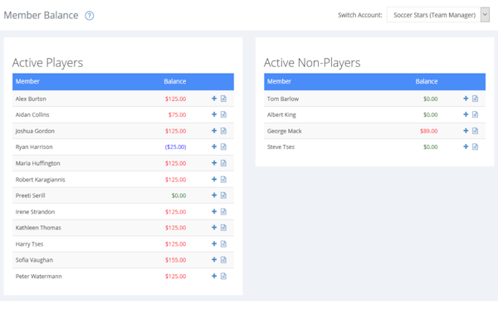Select the Ryan Harrison member name

click(34, 147)
